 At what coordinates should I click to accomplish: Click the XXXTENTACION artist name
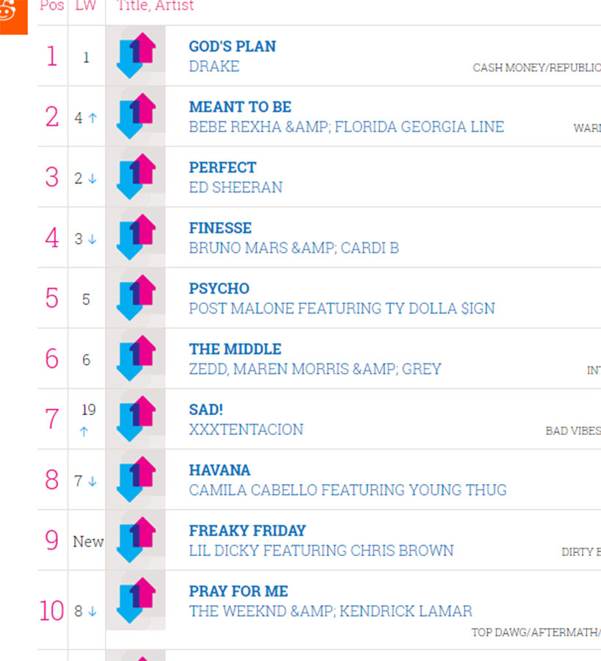click(246, 430)
